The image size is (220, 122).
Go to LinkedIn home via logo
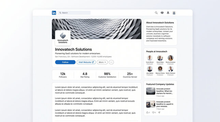pos(54,13)
